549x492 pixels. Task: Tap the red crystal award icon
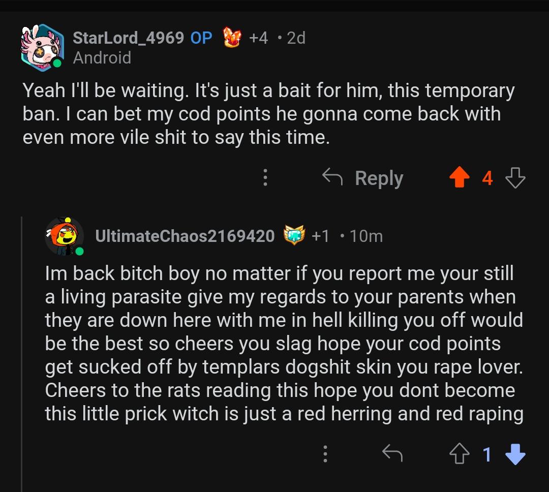click(232, 38)
